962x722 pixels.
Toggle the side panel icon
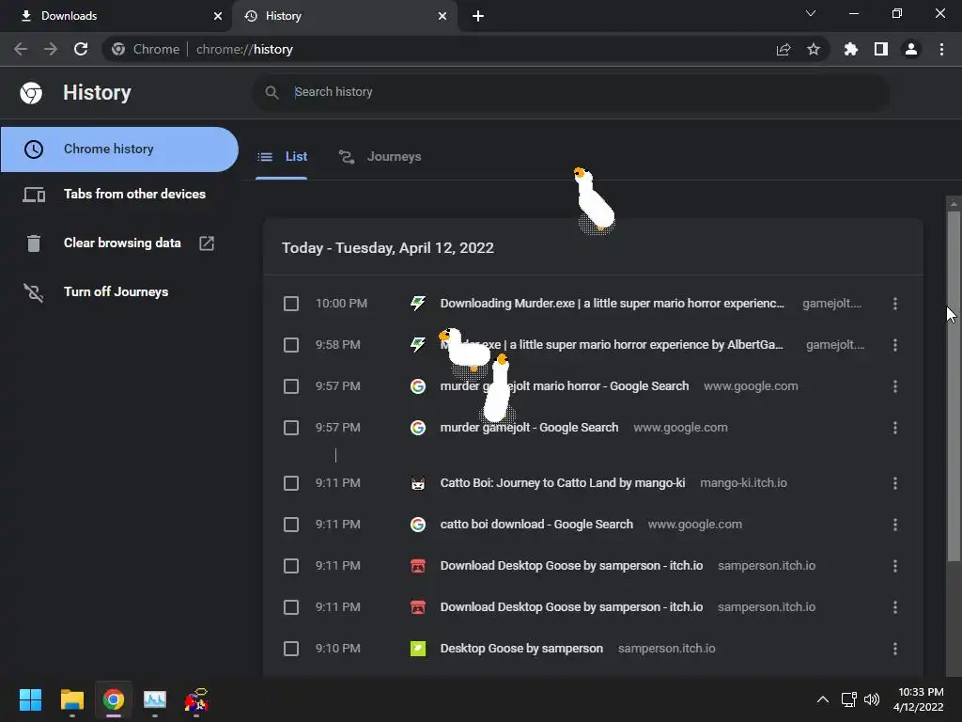[x=881, y=49]
